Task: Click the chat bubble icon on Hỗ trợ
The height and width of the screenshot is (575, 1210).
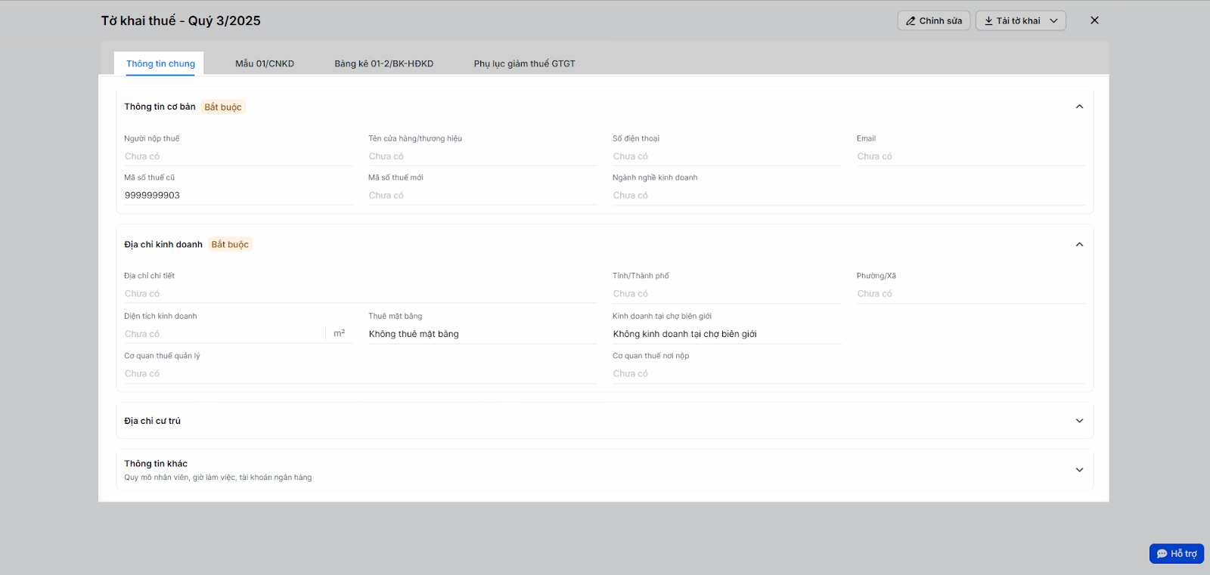Action: 1162,554
